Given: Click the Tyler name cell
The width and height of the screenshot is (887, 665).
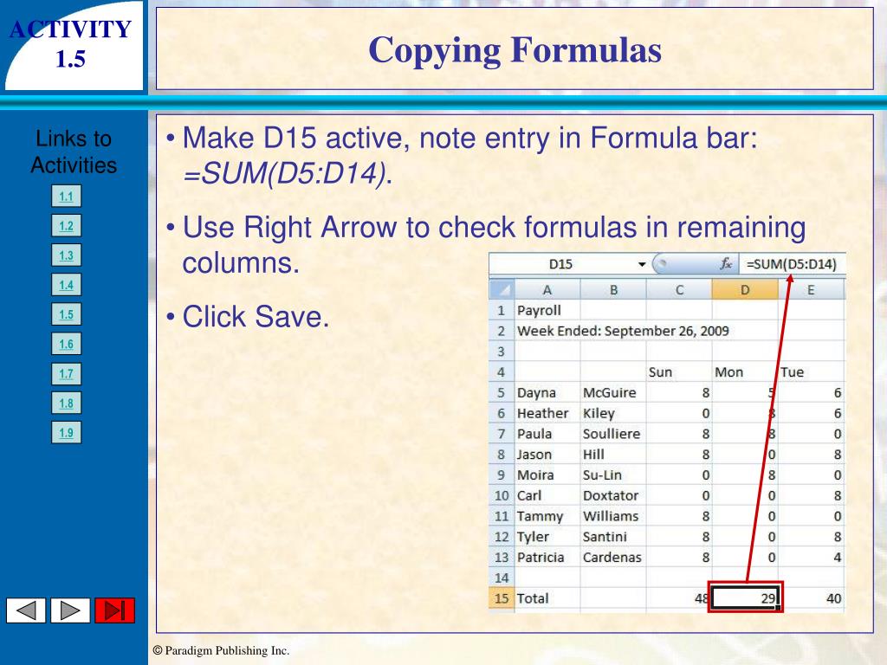Looking at the screenshot, I should click(x=547, y=537).
